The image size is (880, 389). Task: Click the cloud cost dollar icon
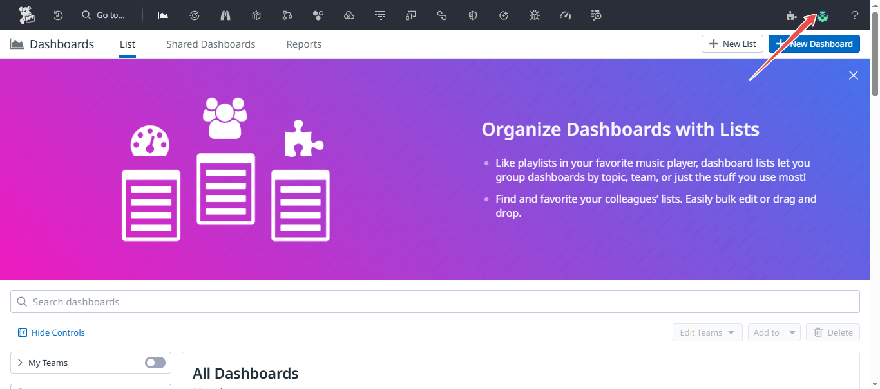[x=349, y=15]
